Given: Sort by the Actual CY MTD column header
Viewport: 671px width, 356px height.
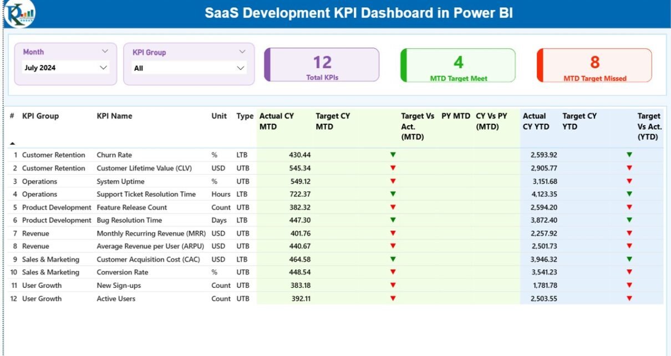Looking at the screenshot, I should tap(277, 121).
